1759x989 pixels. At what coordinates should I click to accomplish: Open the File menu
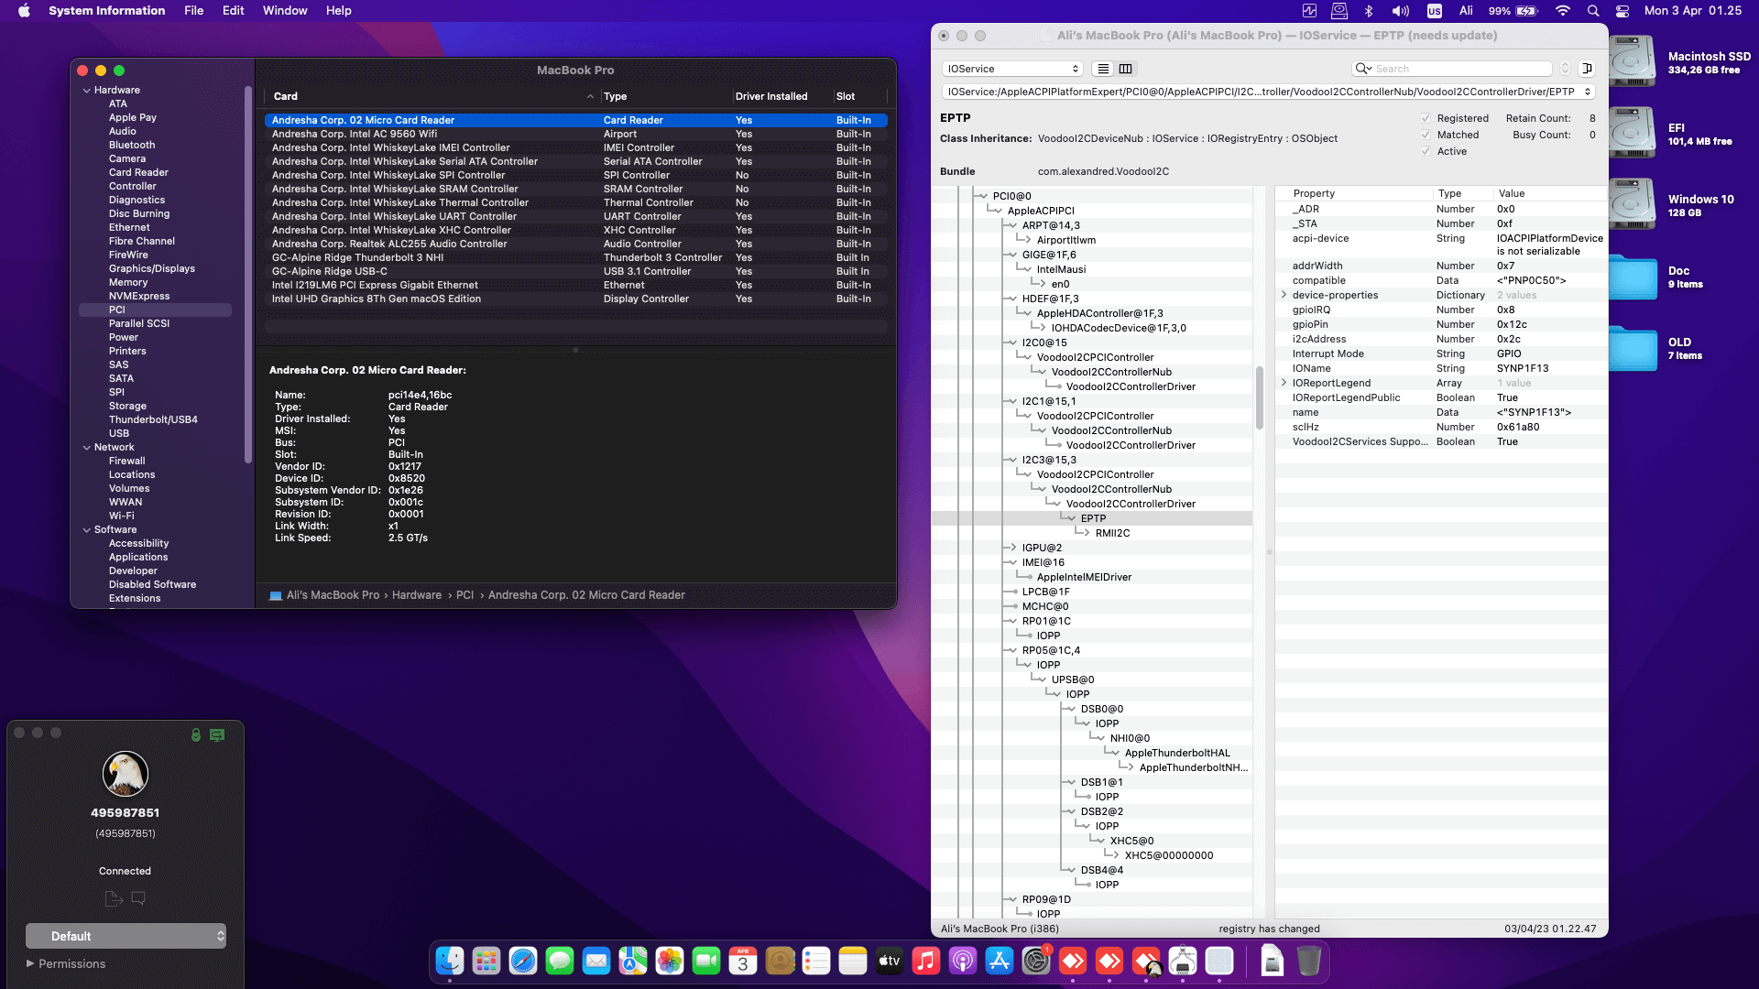(x=193, y=10)
